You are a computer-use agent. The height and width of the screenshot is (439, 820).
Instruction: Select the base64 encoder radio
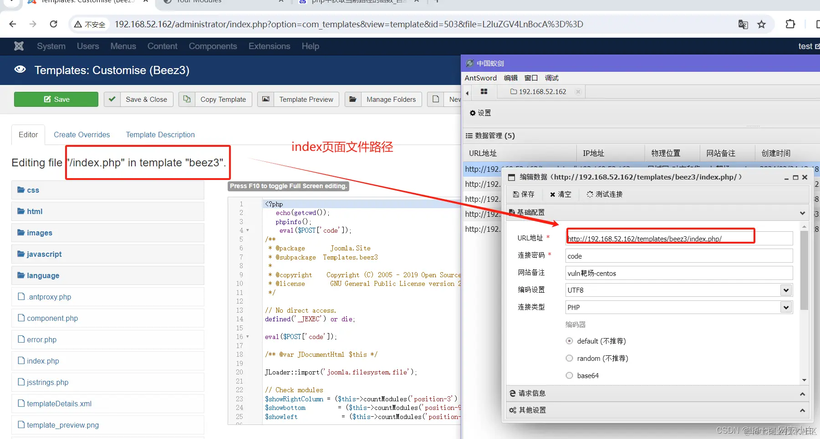(569, 375)
